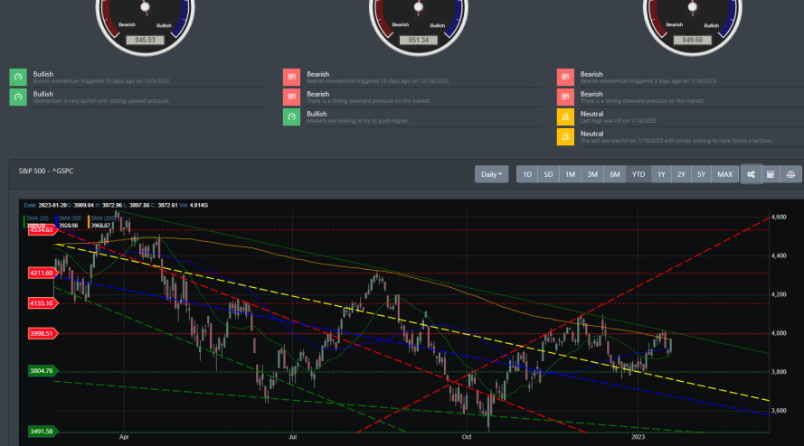This screenshot has width=804, height=446.
Task: Show the 6M range
Action: (615, 174)
